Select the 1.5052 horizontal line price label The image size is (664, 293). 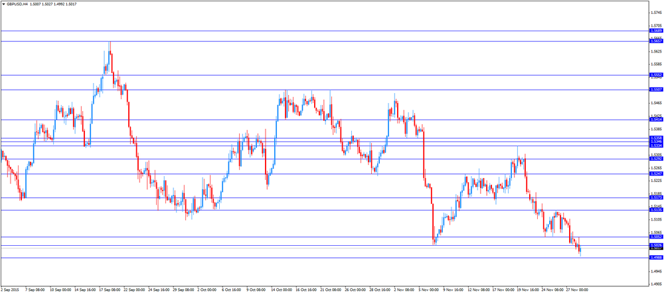click(655, 237)
